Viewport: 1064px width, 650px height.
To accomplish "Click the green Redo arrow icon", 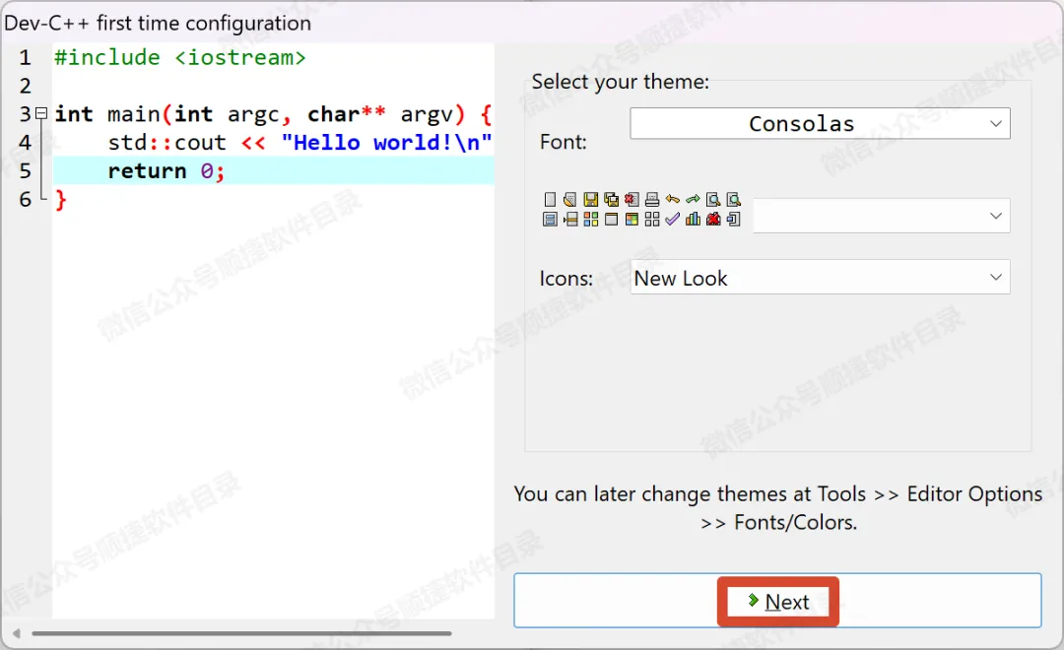I will (693, 200).
